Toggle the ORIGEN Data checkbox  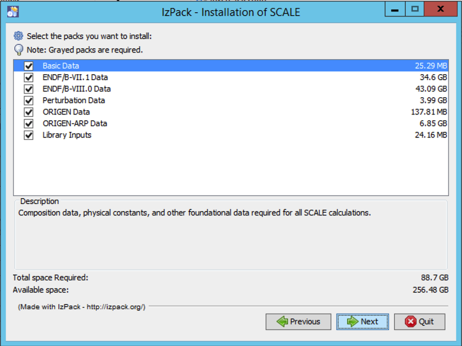point(29,112)
